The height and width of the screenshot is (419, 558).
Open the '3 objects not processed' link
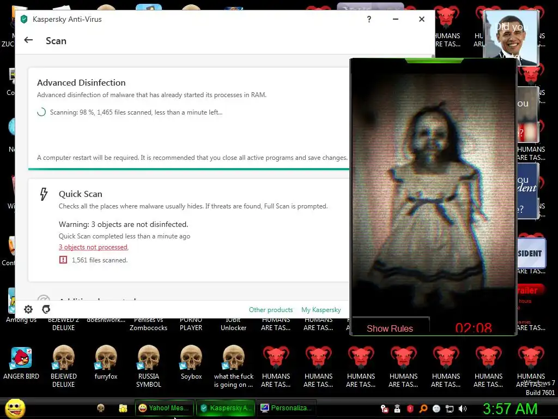tap(94, 247)
